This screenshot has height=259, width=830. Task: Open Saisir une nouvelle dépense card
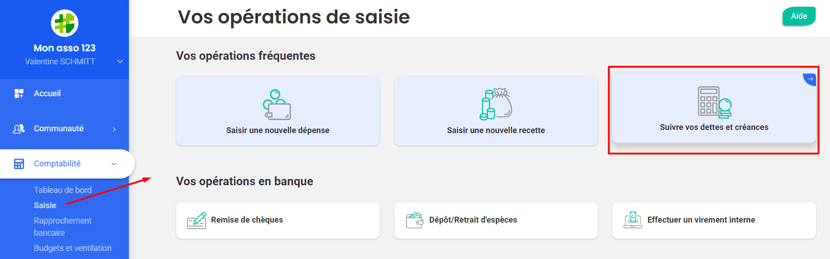click(278, 111)
